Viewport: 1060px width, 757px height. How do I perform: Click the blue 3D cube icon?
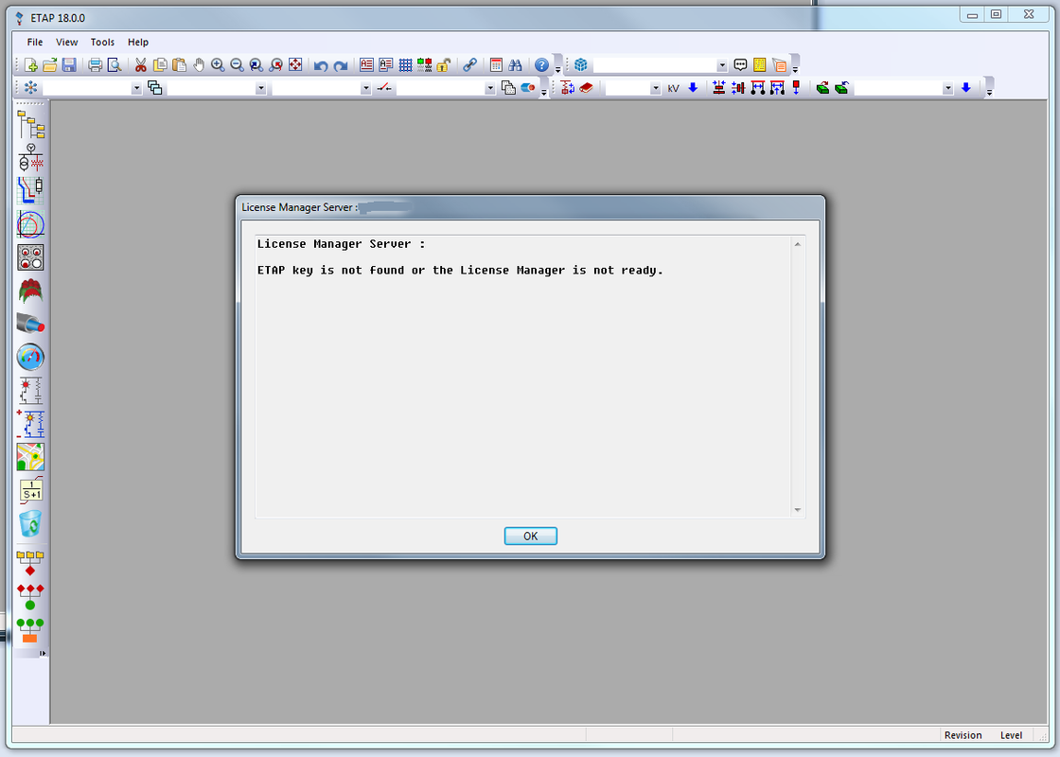(581, 65)
